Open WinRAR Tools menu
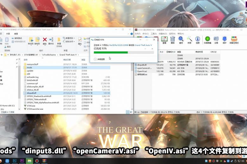This screenshot has height=164, width=247. pyautogui.click(x=154, y=34)
